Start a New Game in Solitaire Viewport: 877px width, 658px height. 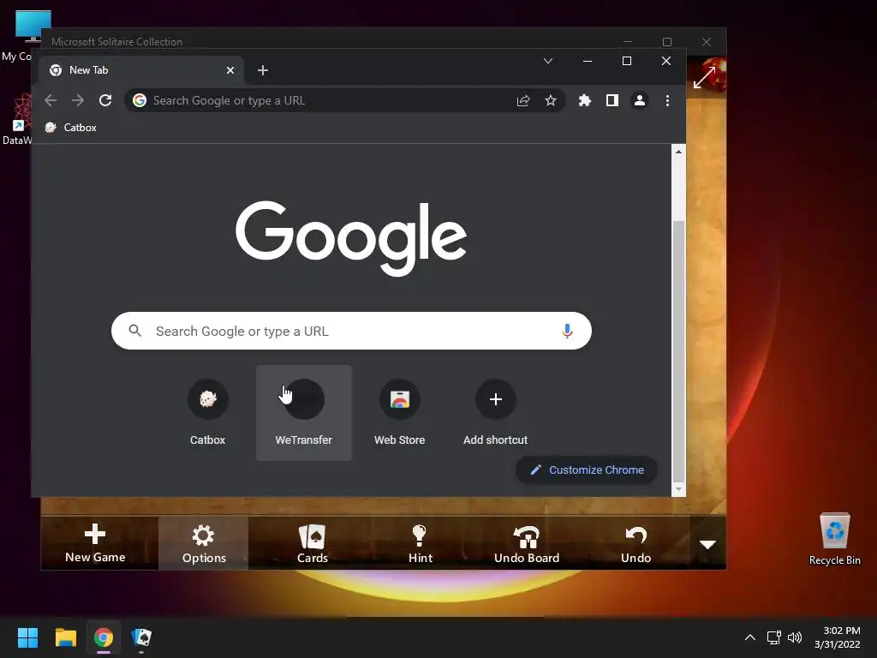click(x=95, y=542)
